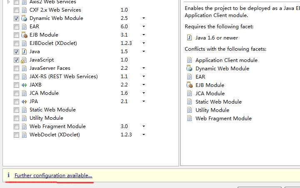Open the EJB Module version dropdown
Screen dimensions: 300x188
(x=144, y=35)
